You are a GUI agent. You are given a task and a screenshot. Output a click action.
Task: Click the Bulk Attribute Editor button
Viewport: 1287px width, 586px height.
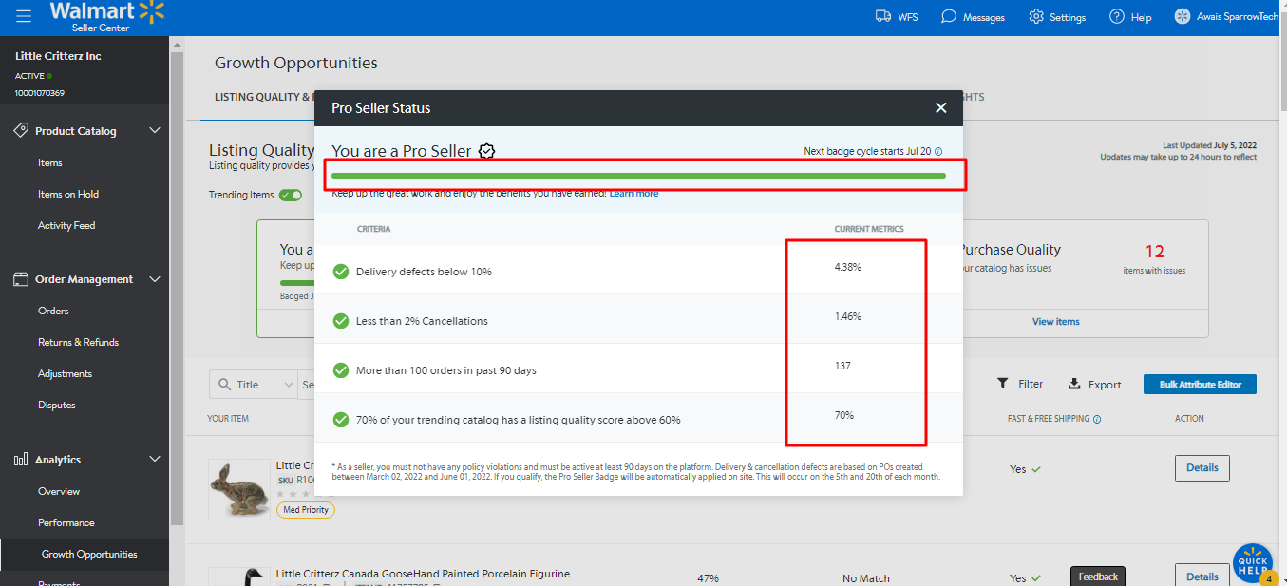1200,385
